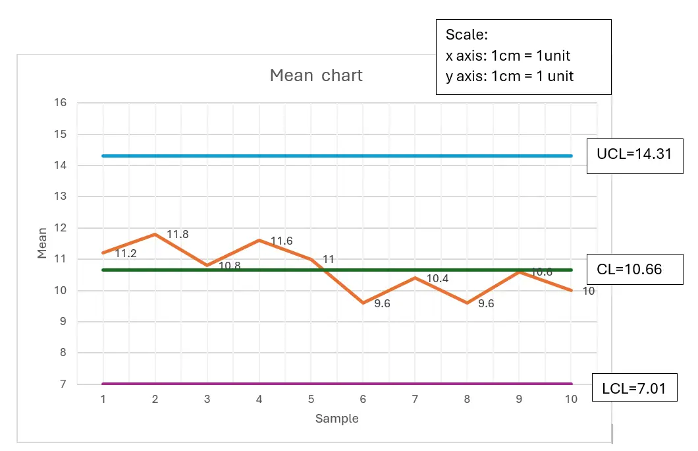Click the 10.4 data label
This screenshot has width=698, height=451.
pyautogui.click(x=437, y=279)
